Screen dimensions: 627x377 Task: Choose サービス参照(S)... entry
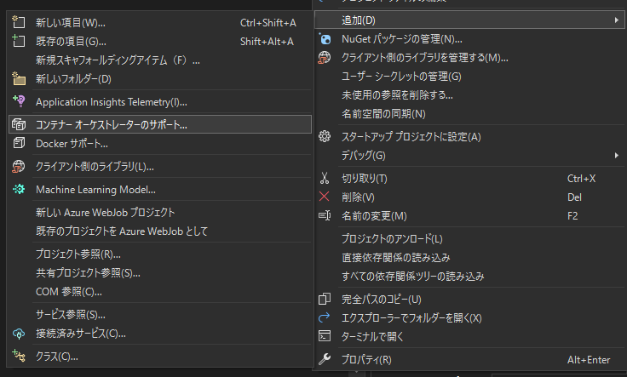pyautogui.click(x=160, y=315)
